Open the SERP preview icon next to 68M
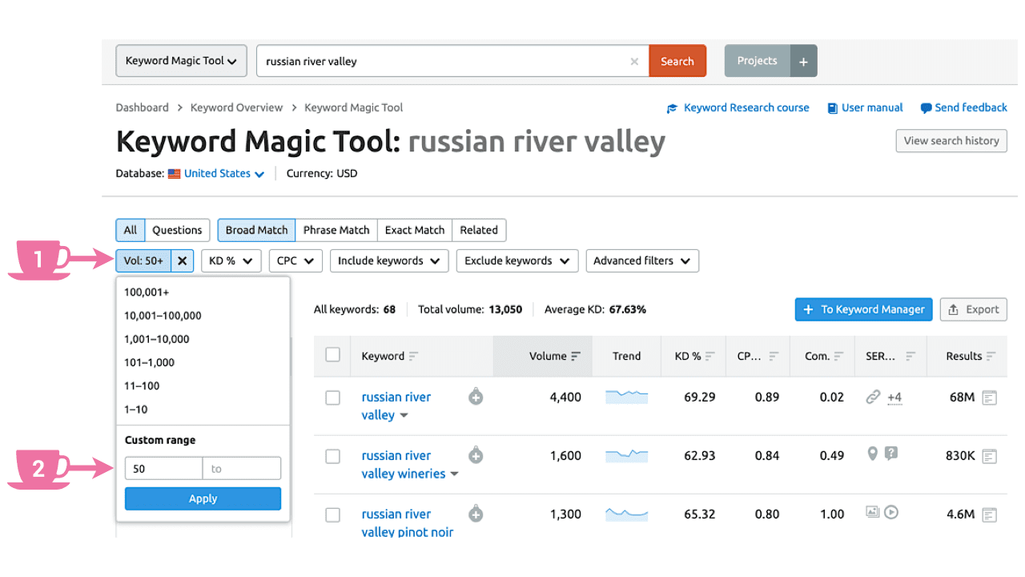 tap(990, 397)
